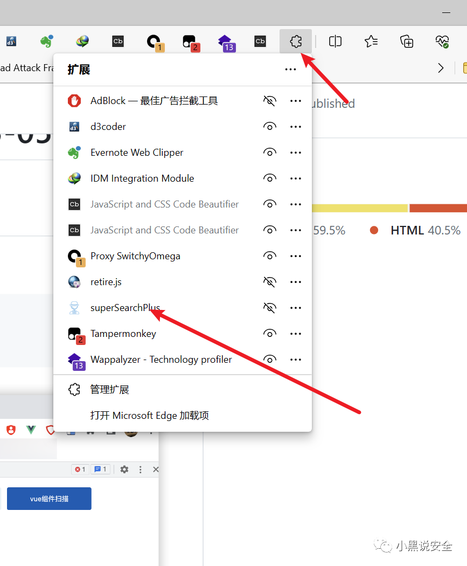This screenshot has height=566, width=467.
Task: Toggle Wappalyzer toolbar visibility eye
Action: (270, 360)
